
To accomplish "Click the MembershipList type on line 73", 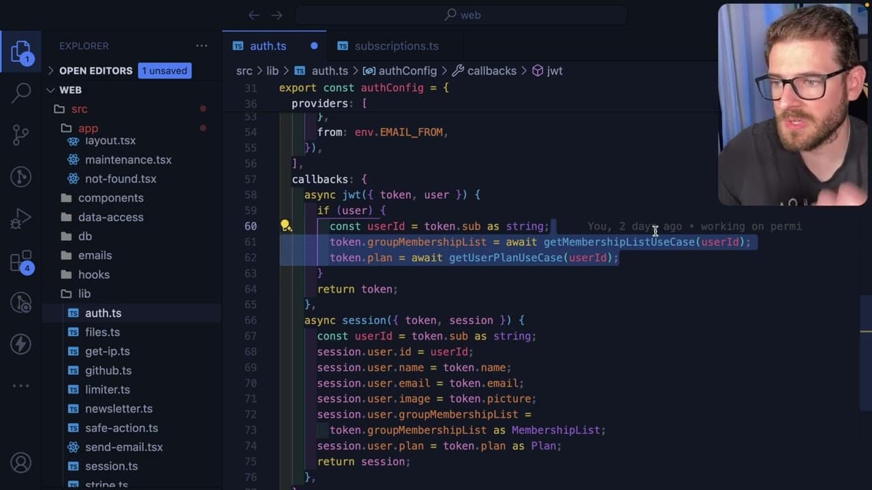I will [x=556, y=430].
